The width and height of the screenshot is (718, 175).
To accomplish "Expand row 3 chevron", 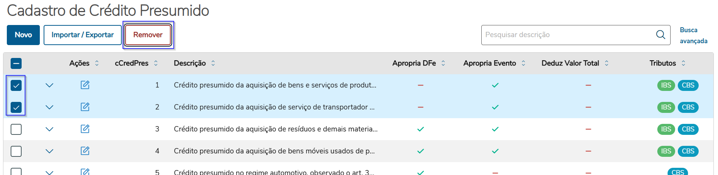I will tap(49, 129).
